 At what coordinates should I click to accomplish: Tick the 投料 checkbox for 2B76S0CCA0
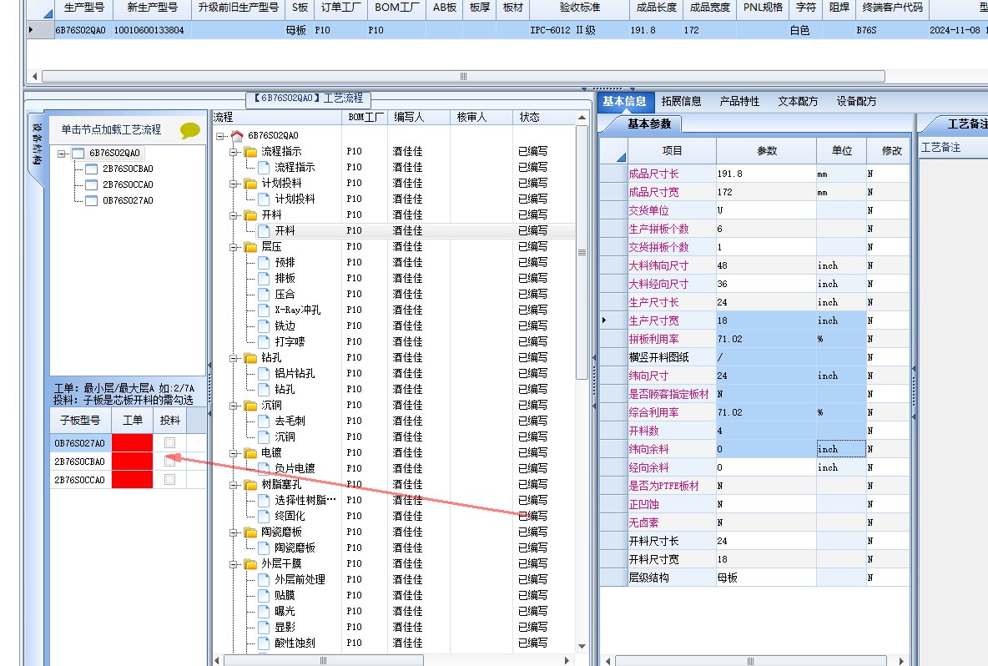pos(169,480)
